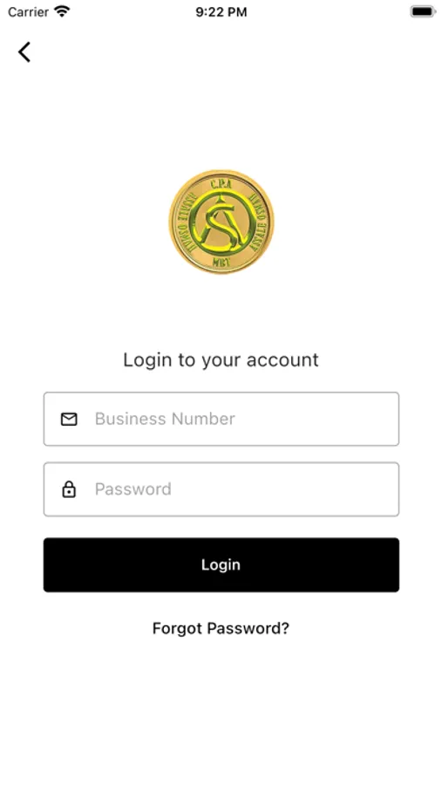
Task: Tap the envelope icon in Business Number field
Action: pyautogui.click(x=69, y=419)
